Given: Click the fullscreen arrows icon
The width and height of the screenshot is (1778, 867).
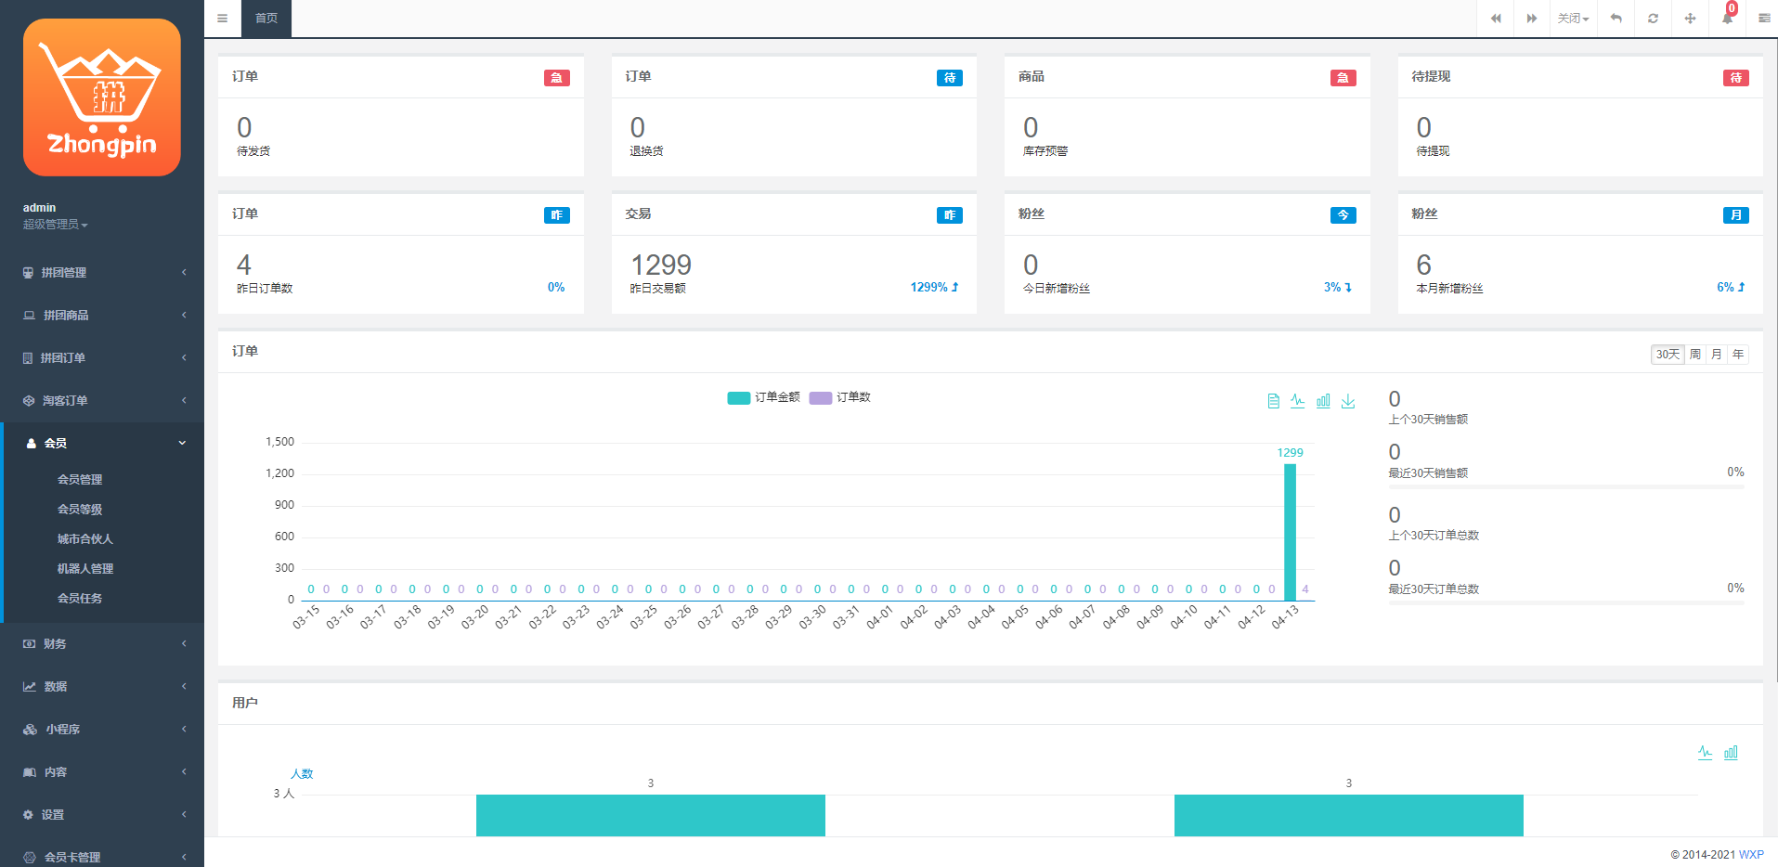Looking at the screenshot, I should coord(1690,19).
